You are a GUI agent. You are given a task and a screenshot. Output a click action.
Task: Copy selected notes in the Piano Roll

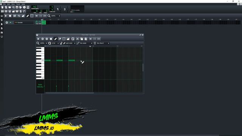[82, 39]
